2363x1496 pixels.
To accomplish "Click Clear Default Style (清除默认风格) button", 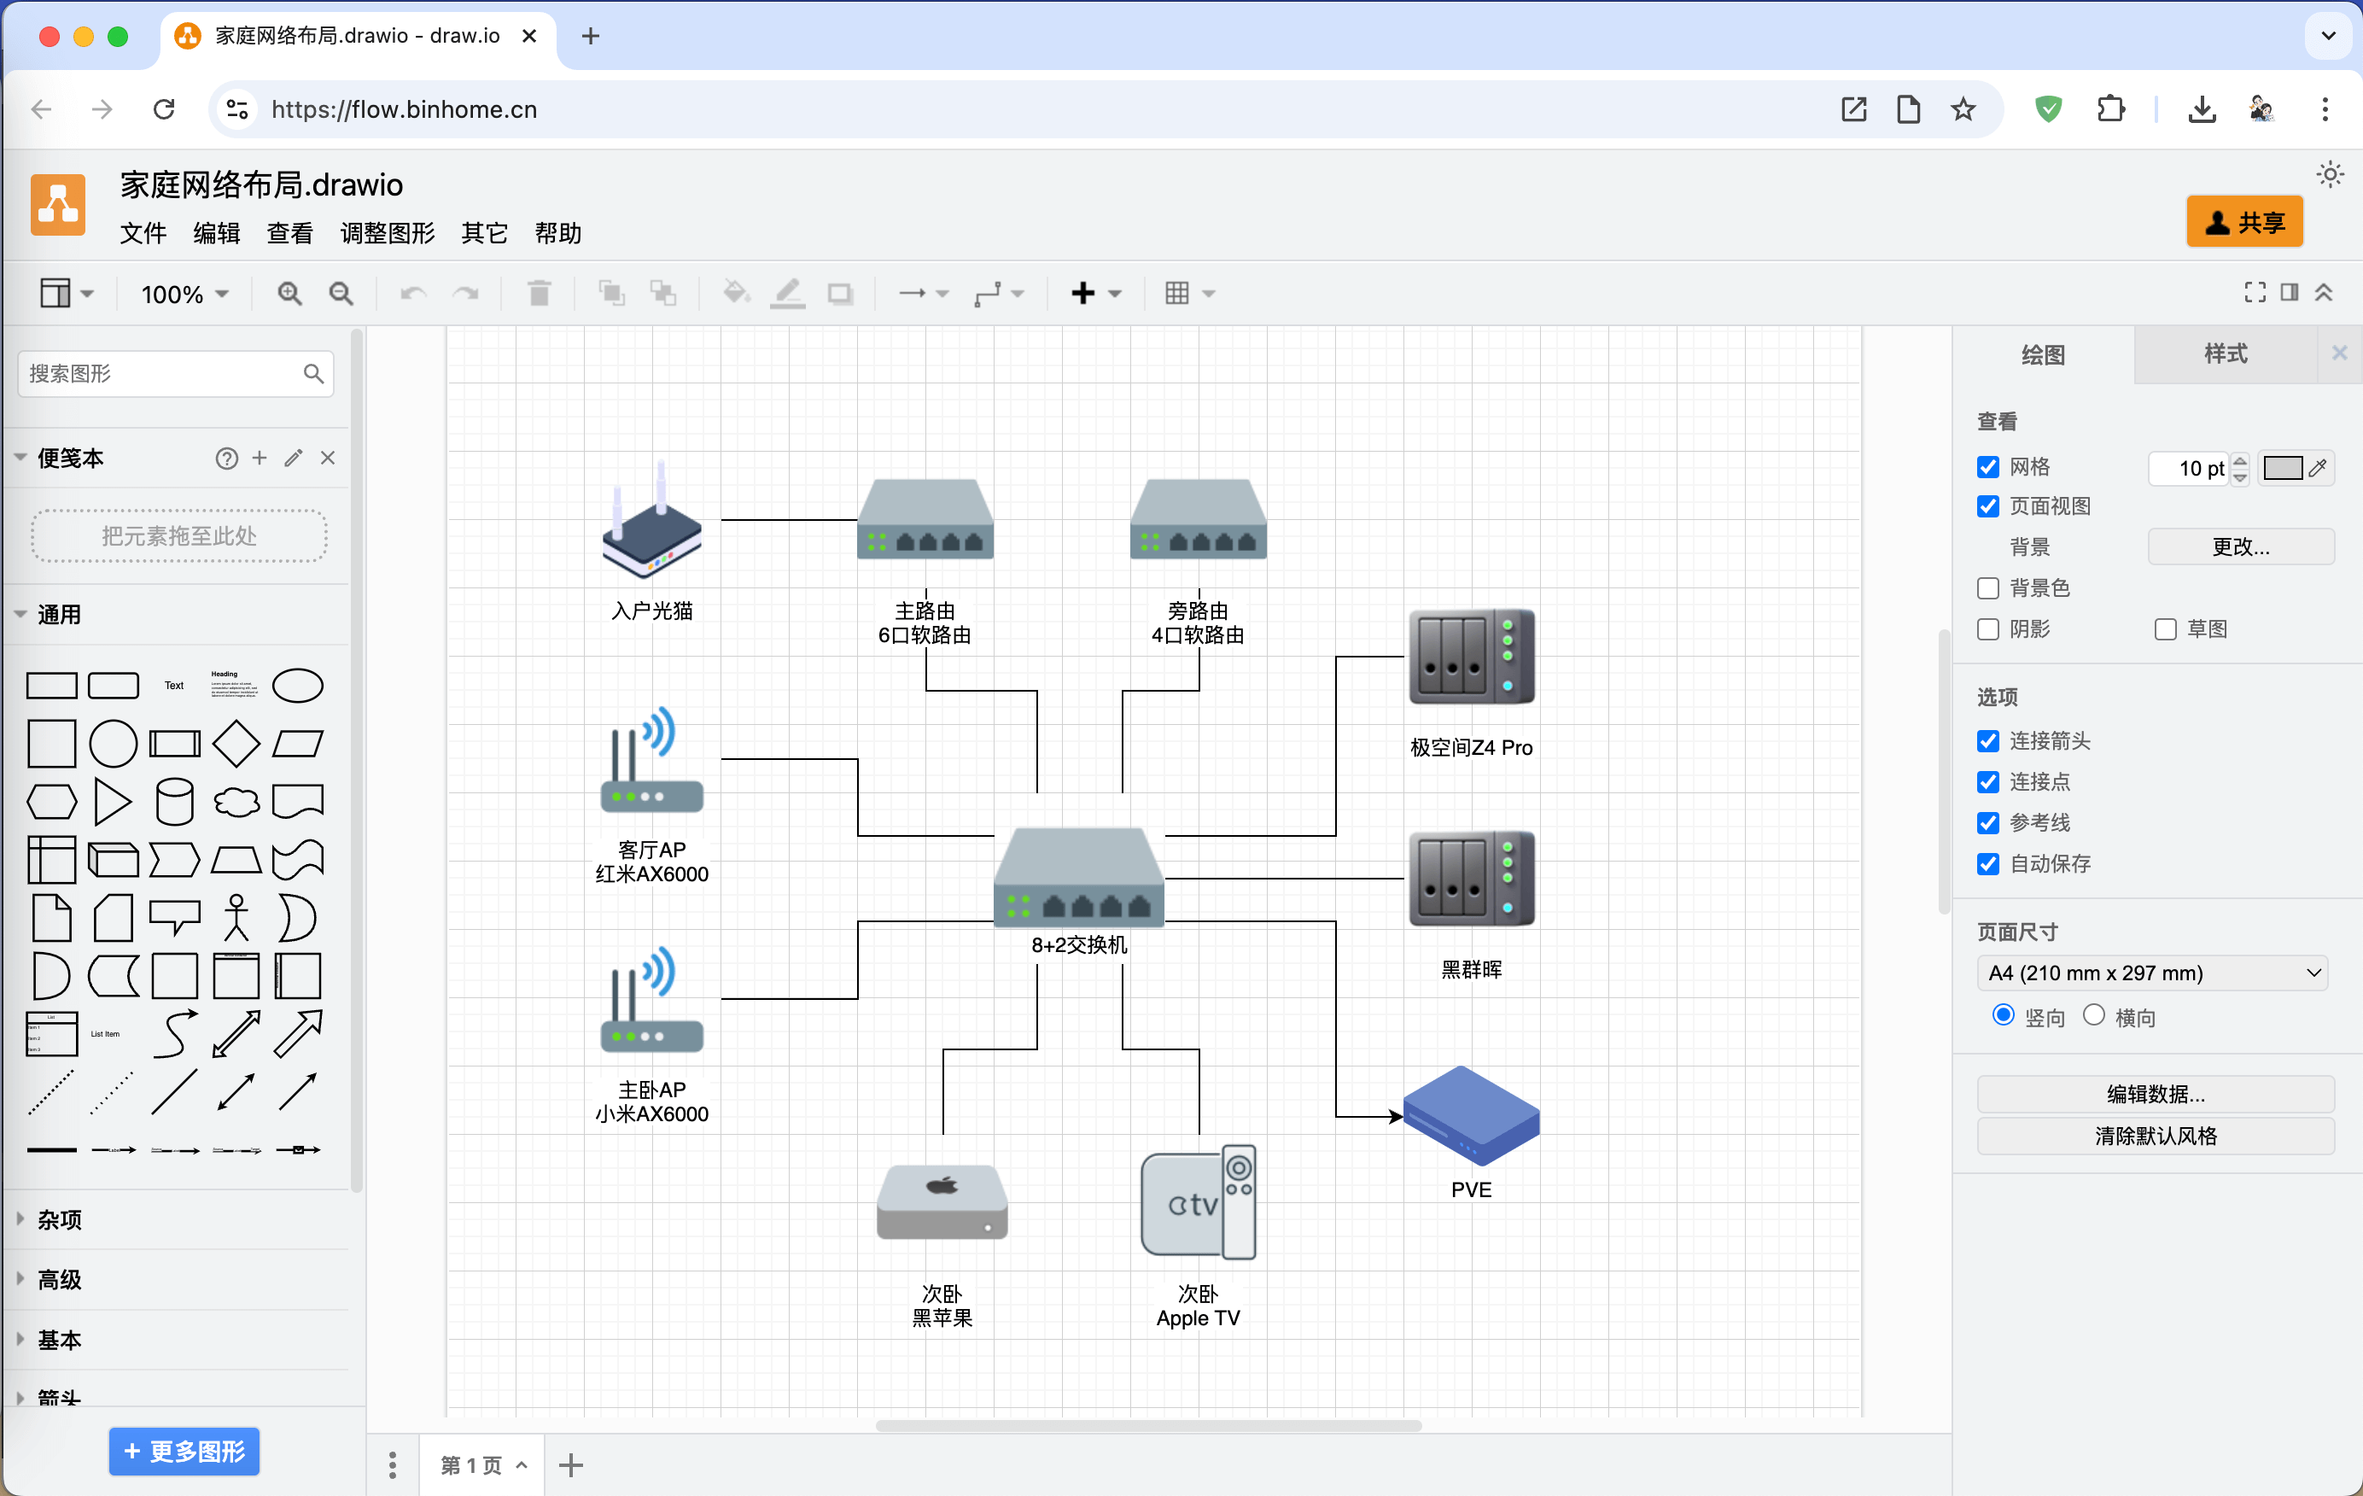I will point(2156,1137).
